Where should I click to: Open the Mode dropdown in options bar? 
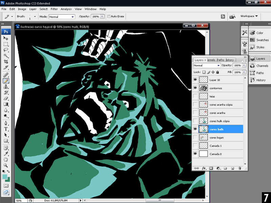[x=62, y=16]
